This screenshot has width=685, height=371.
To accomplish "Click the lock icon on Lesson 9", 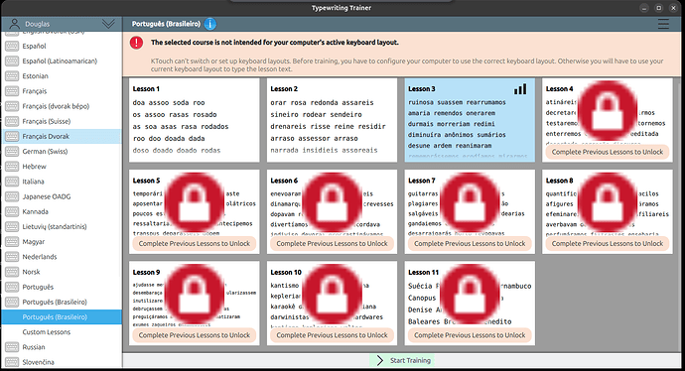I will click(195, 295).
